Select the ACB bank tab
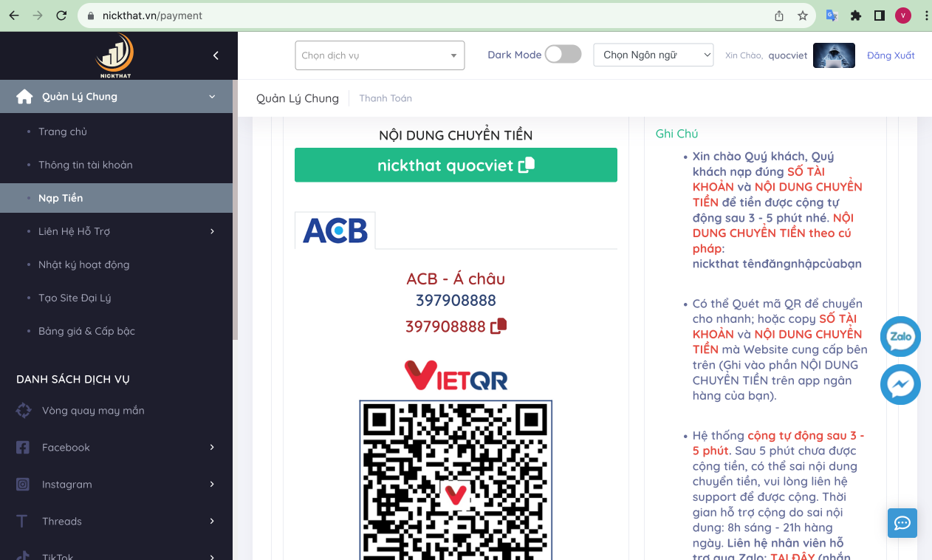The height and width of the screenshot is (560, 932). [x=335, y=231]
